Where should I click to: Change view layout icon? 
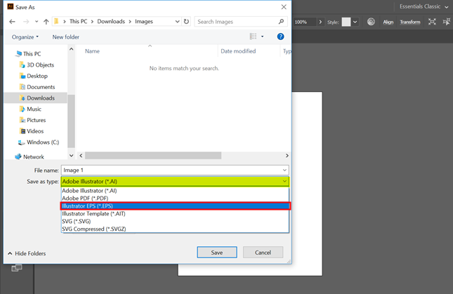tap(253, 36)
